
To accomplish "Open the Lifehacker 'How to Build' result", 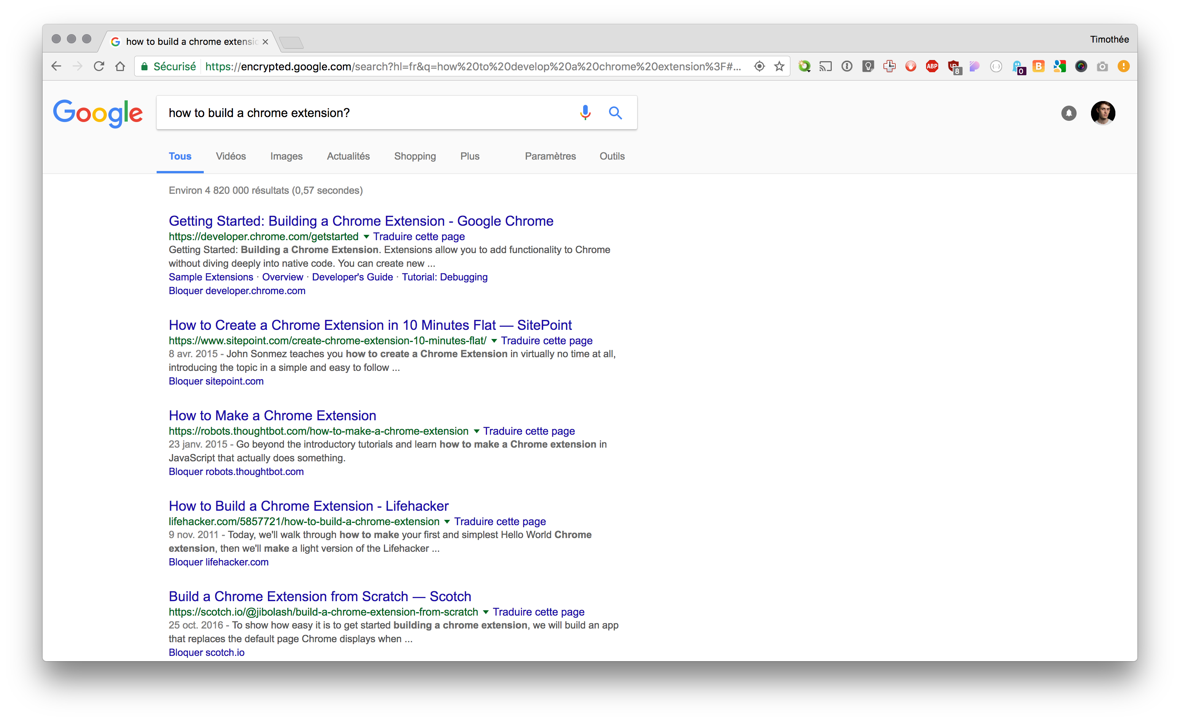I will point(308,506).
